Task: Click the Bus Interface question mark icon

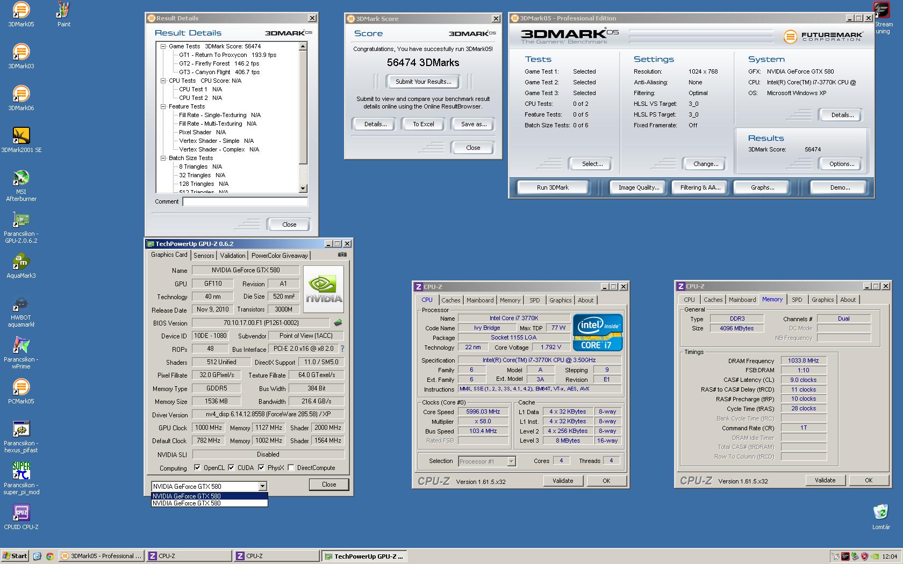Action: [342, 349]
